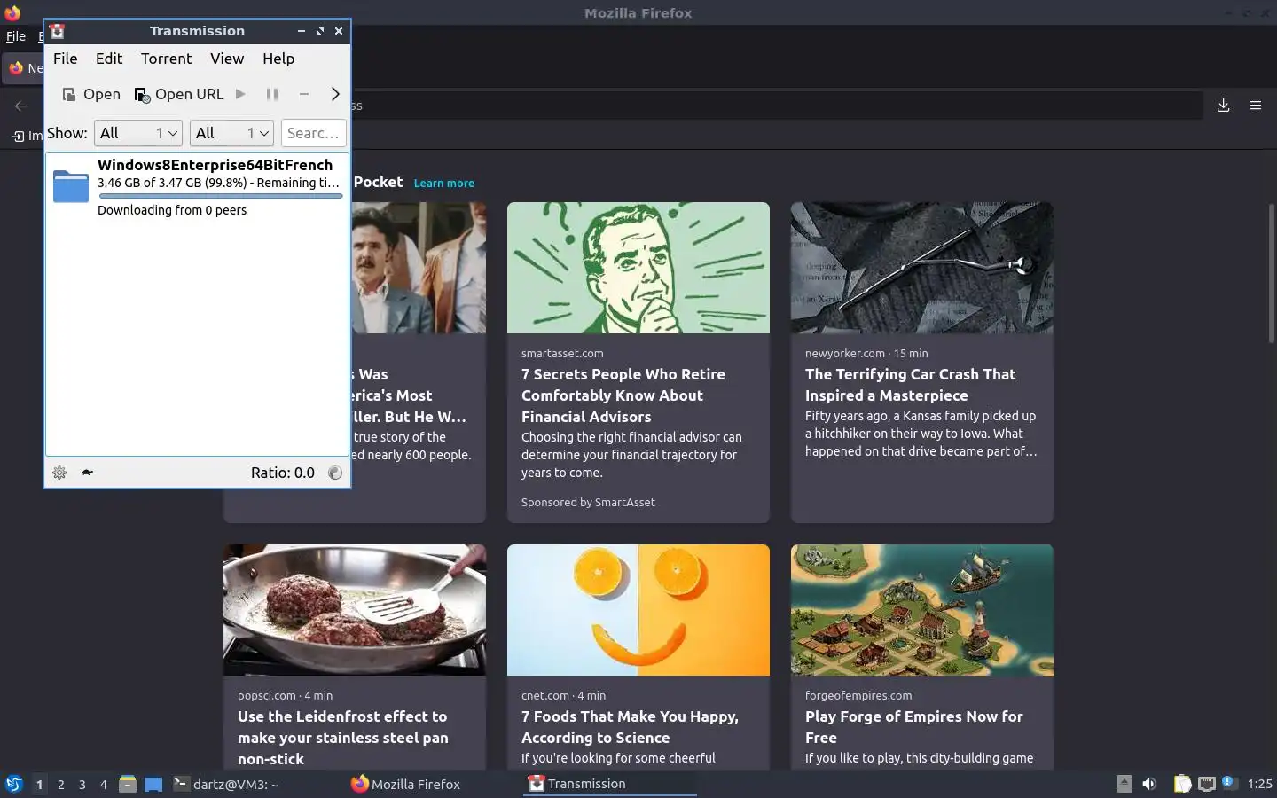
Task: Click the orange smiley face thumbnail
Action: pyautogui.click(x=638, y=610)
